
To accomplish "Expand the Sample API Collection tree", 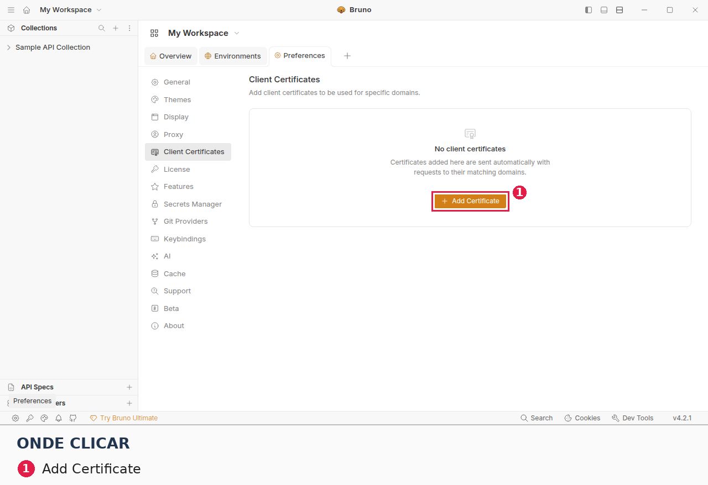I will [x=9, y=48].
